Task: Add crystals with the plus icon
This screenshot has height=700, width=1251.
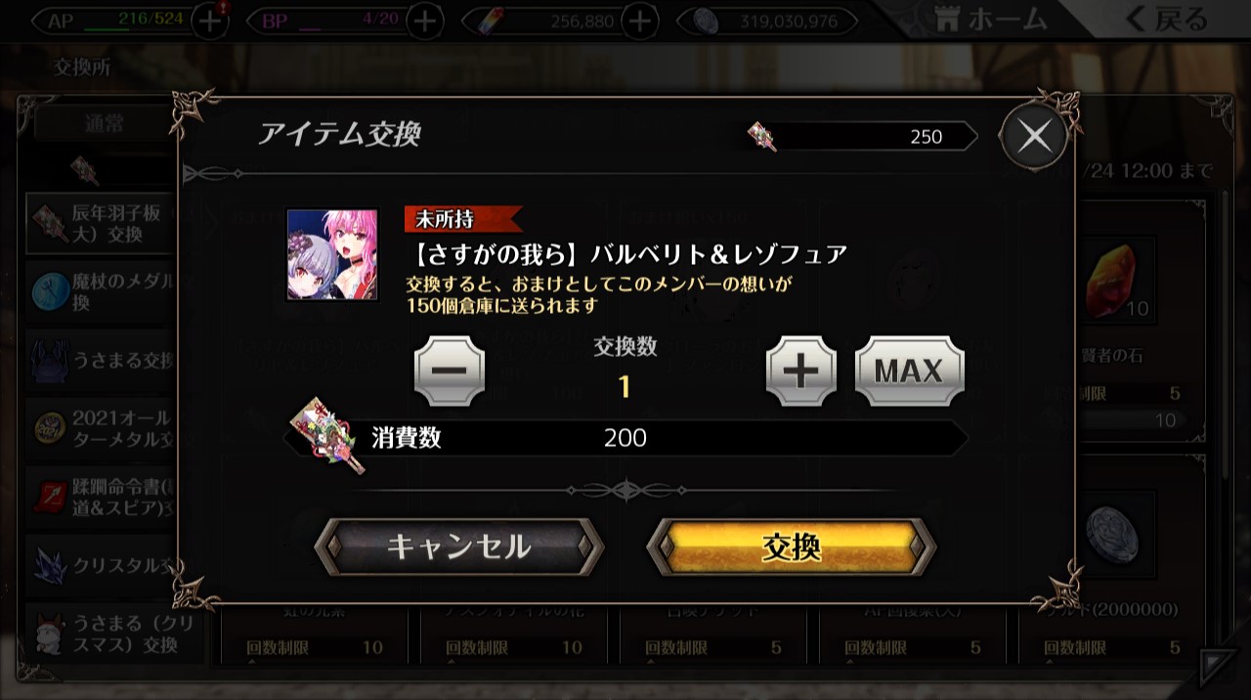Action: tap(639, 21)
